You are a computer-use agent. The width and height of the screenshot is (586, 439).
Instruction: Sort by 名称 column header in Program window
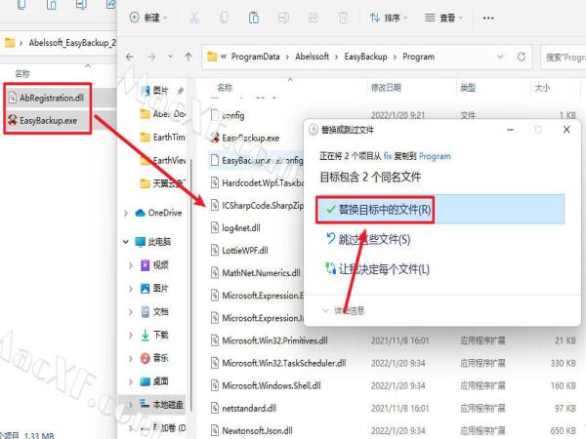pos(225,88)
